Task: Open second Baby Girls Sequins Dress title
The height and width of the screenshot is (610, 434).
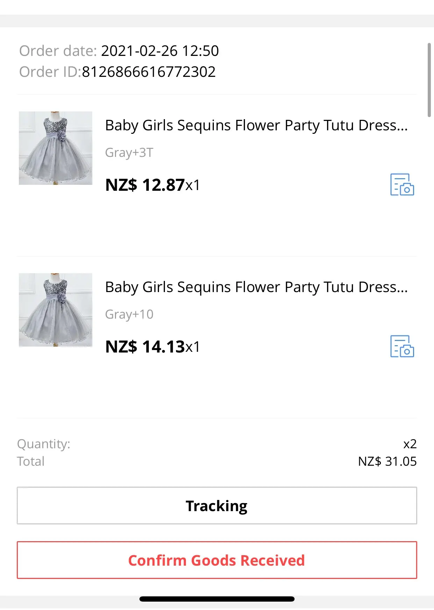Action: [x=256, y=287]
